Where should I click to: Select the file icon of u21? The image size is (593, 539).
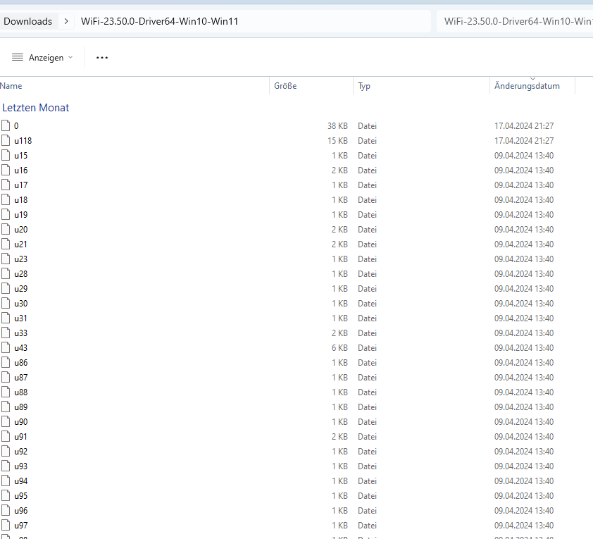pyautogui.click(x=6, y=244)
